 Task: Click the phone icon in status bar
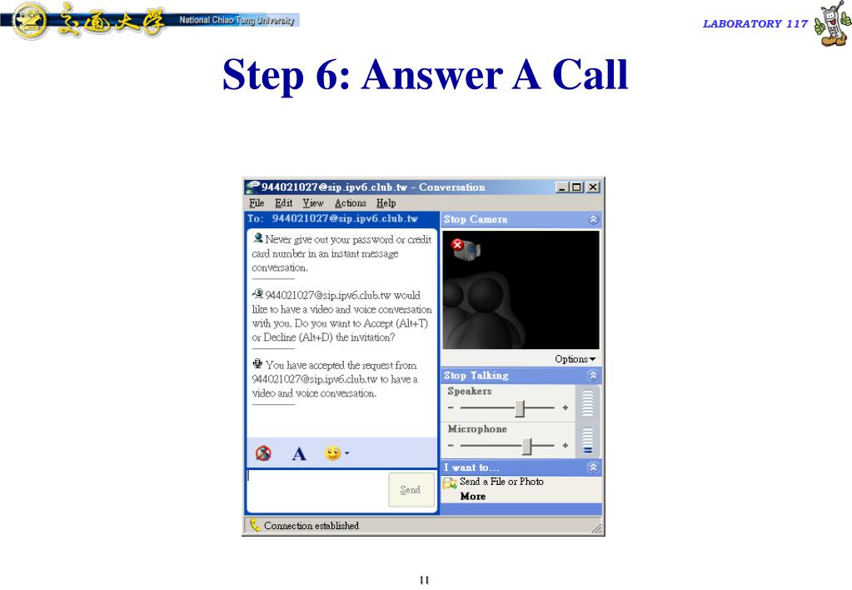tap(255, 525)
